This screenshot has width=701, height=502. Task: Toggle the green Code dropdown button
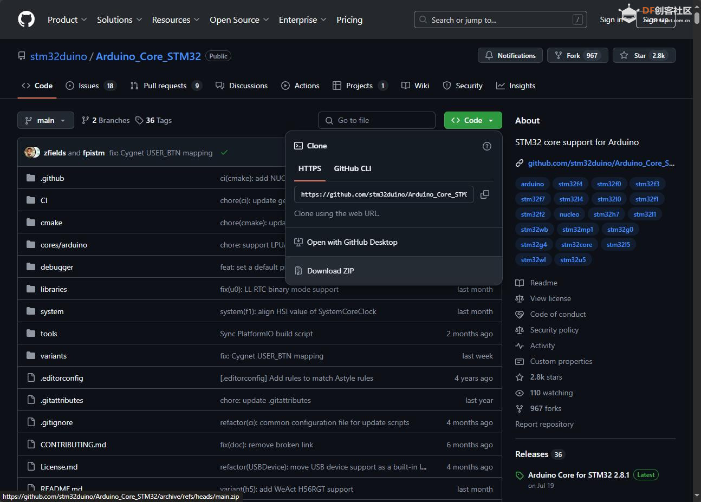[x=473, y=120]
